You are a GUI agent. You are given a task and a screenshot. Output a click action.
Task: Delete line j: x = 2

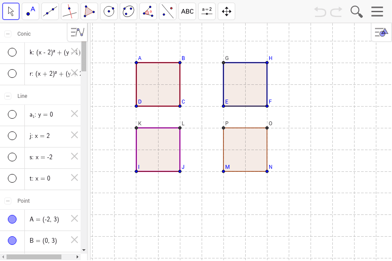click(74, 135)
